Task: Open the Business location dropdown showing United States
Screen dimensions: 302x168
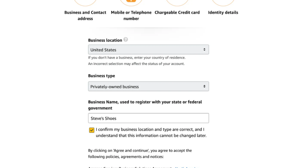Action: 148,50
